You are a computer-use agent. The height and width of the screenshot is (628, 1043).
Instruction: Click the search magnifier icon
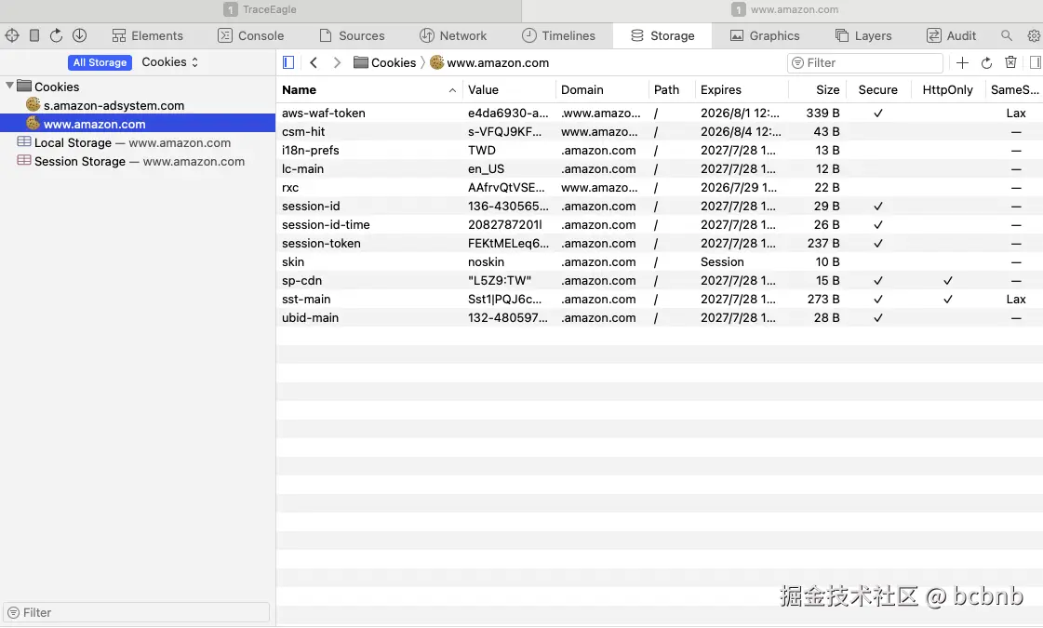pos(1007,35)
